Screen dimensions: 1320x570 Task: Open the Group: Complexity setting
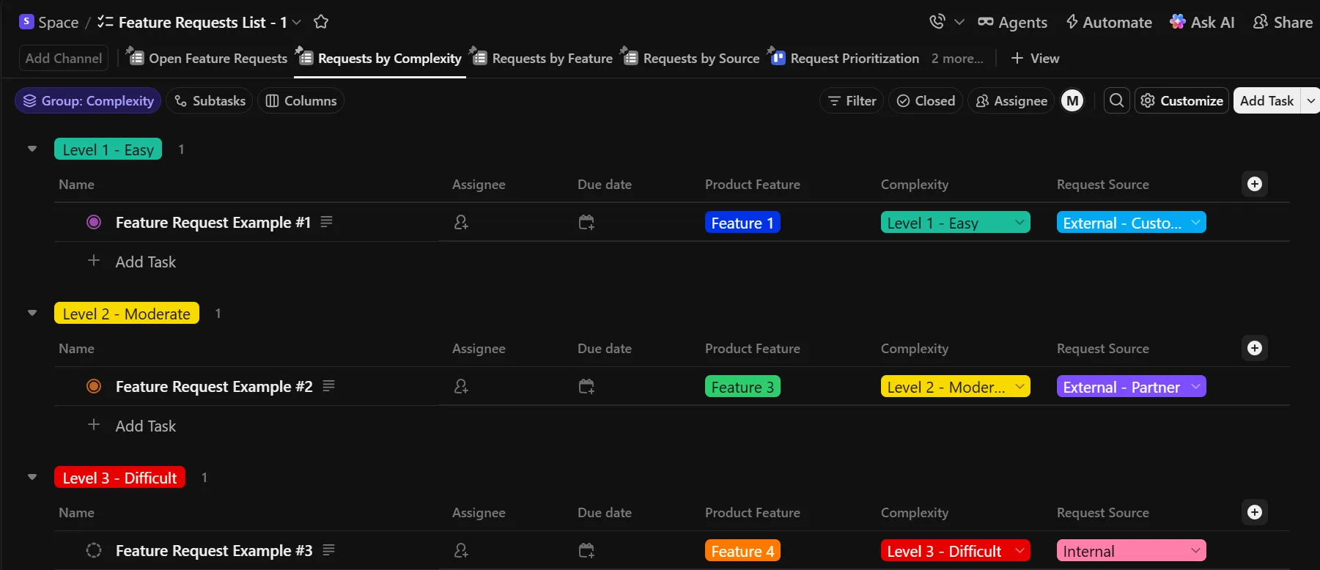pyautogui.click(x=88, y=100)
